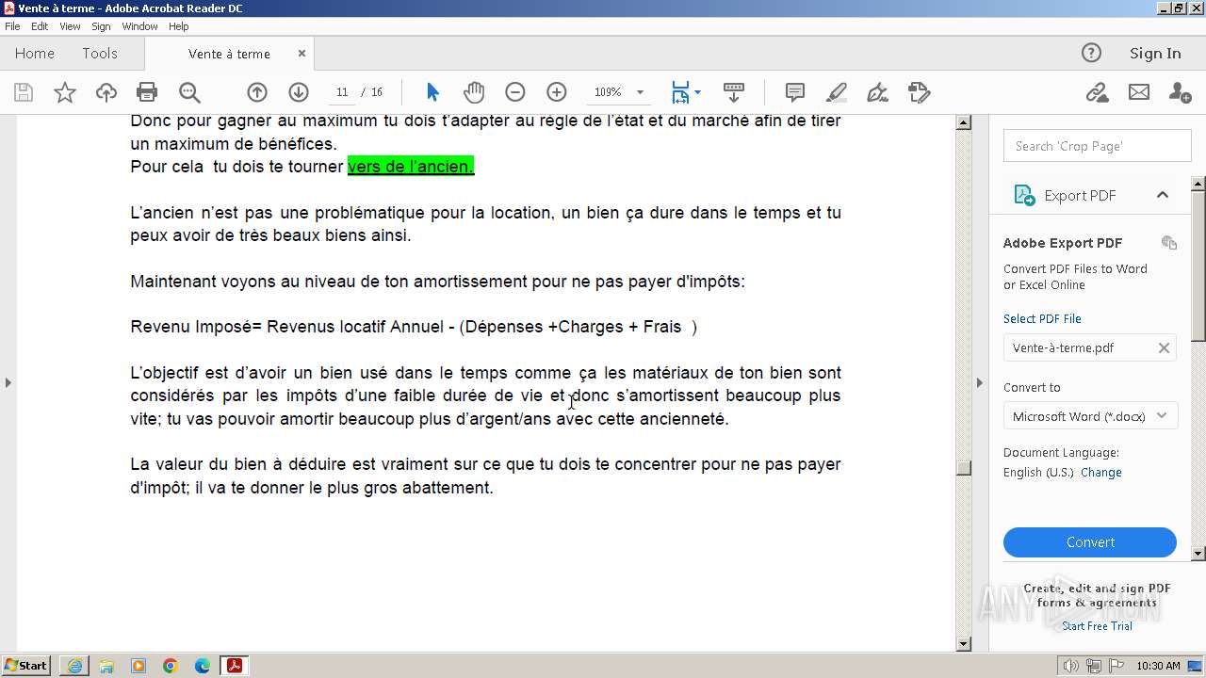Open fit page options icon
Screen dimensions: 1206x678
(x=685, y=92)
